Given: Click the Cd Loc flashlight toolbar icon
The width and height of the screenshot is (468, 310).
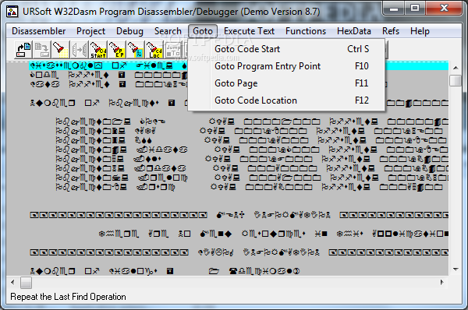Looking at the screenshot, I should (x=154, y=50).
